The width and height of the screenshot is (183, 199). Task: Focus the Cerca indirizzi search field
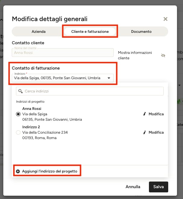90,91
